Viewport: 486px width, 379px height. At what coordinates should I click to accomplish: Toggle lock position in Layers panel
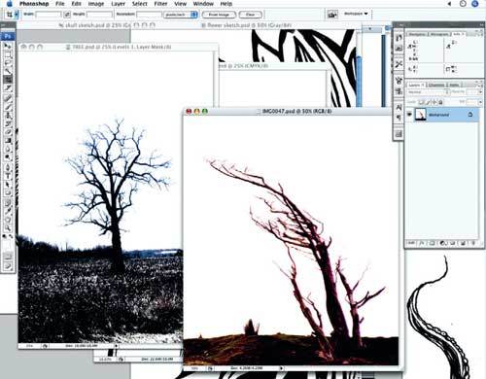click(x=434, y=102)
